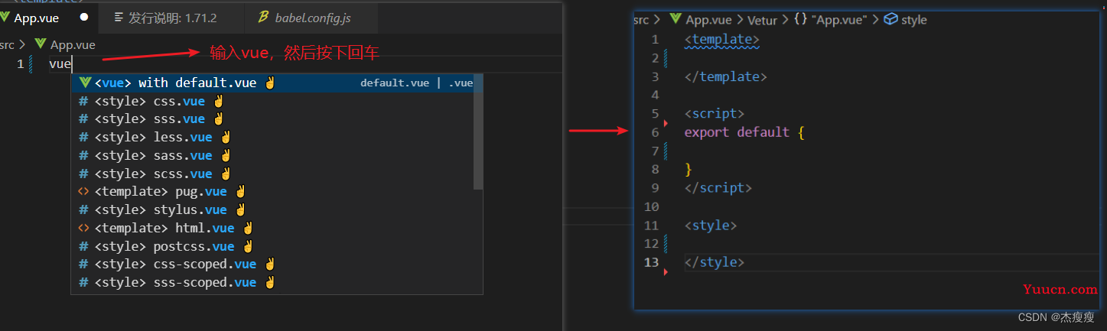Click the <script> tag on line 5
The height and width of the screenshot is (331, 1107).
pyautogui.click(x=715, y=114)
